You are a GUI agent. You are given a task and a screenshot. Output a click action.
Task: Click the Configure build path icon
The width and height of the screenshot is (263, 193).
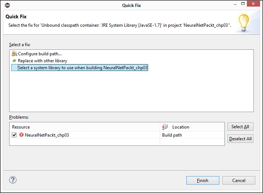point(14,54)
